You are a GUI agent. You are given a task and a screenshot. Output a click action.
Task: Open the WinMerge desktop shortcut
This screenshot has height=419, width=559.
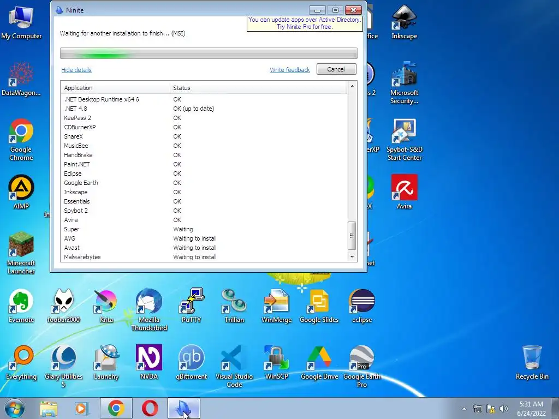coord(276,306)
